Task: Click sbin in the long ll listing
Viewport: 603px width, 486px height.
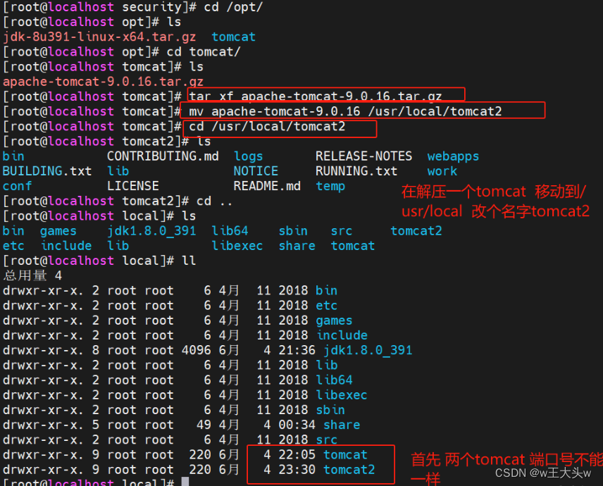Action: pyautogui.click(x=330, y=410)
